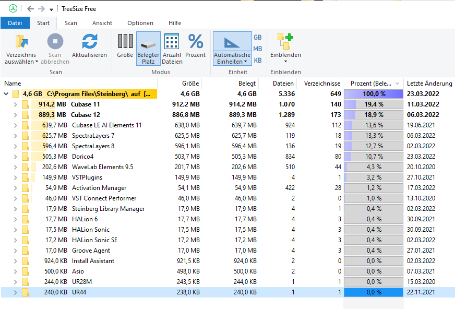Click the Scan abbrechen stop icon
455x309 pixels.
point(55,42)
